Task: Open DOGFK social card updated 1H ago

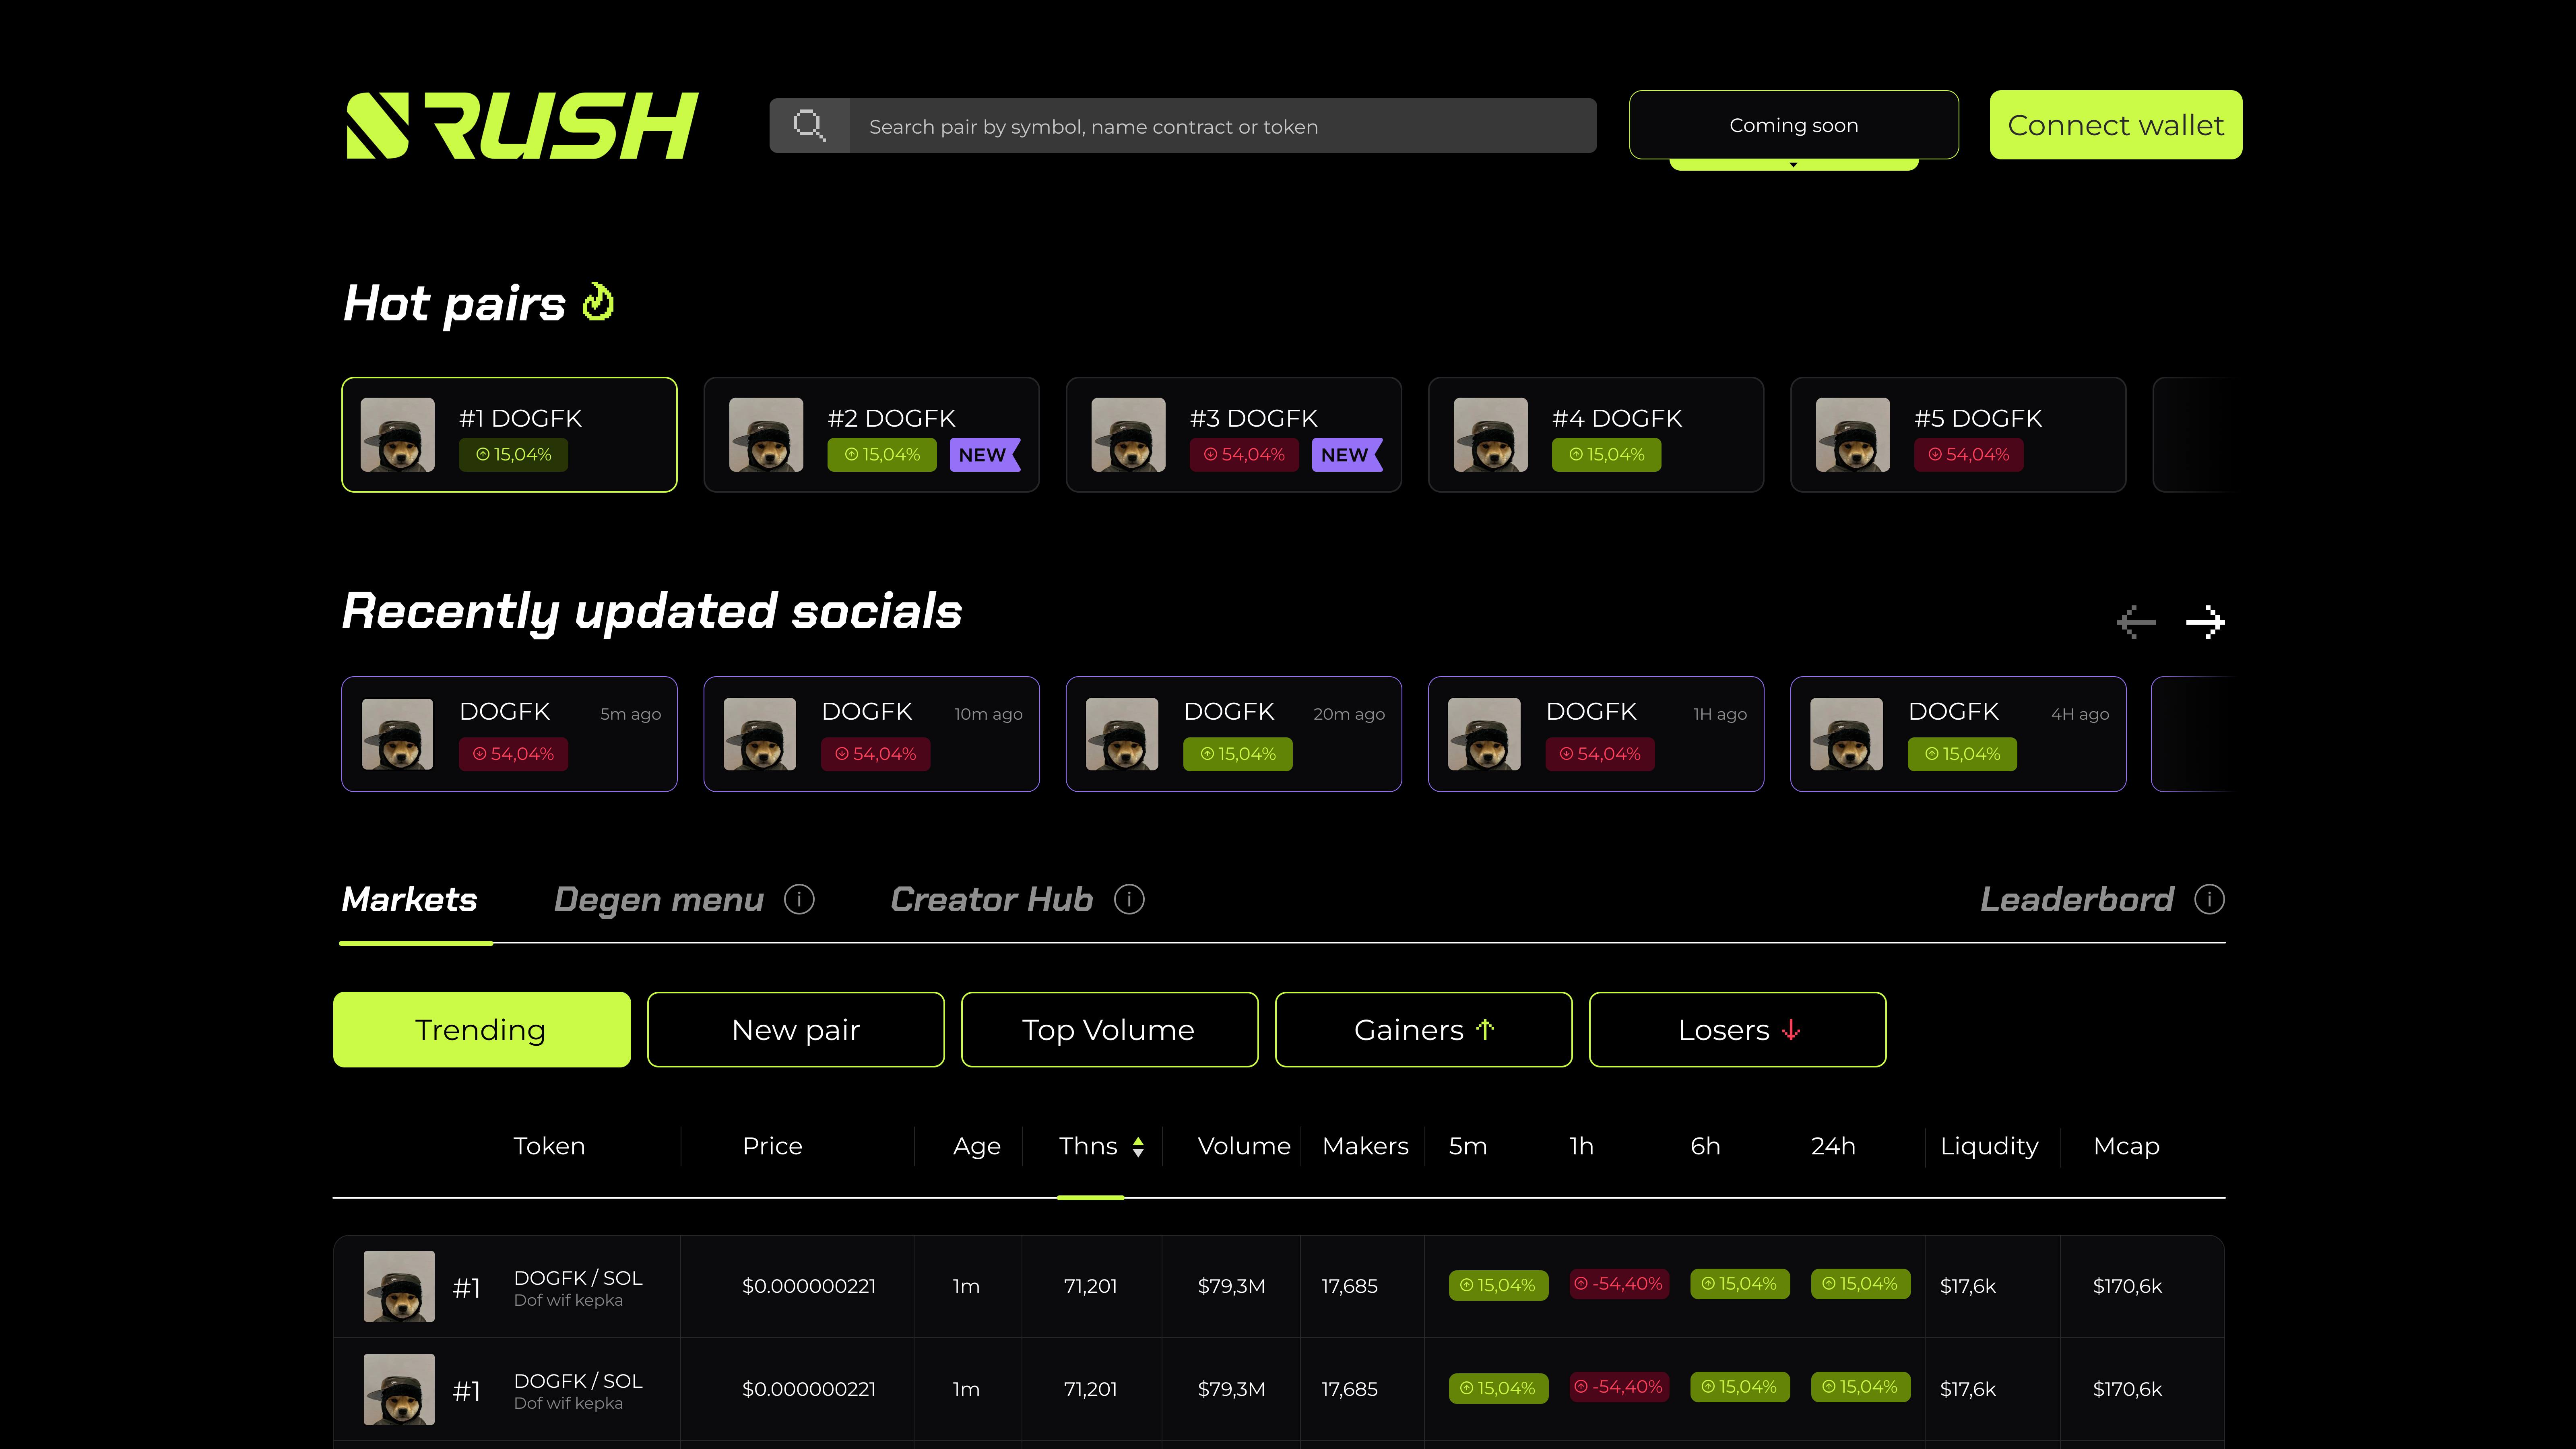Action: [x=1595, y=734]
